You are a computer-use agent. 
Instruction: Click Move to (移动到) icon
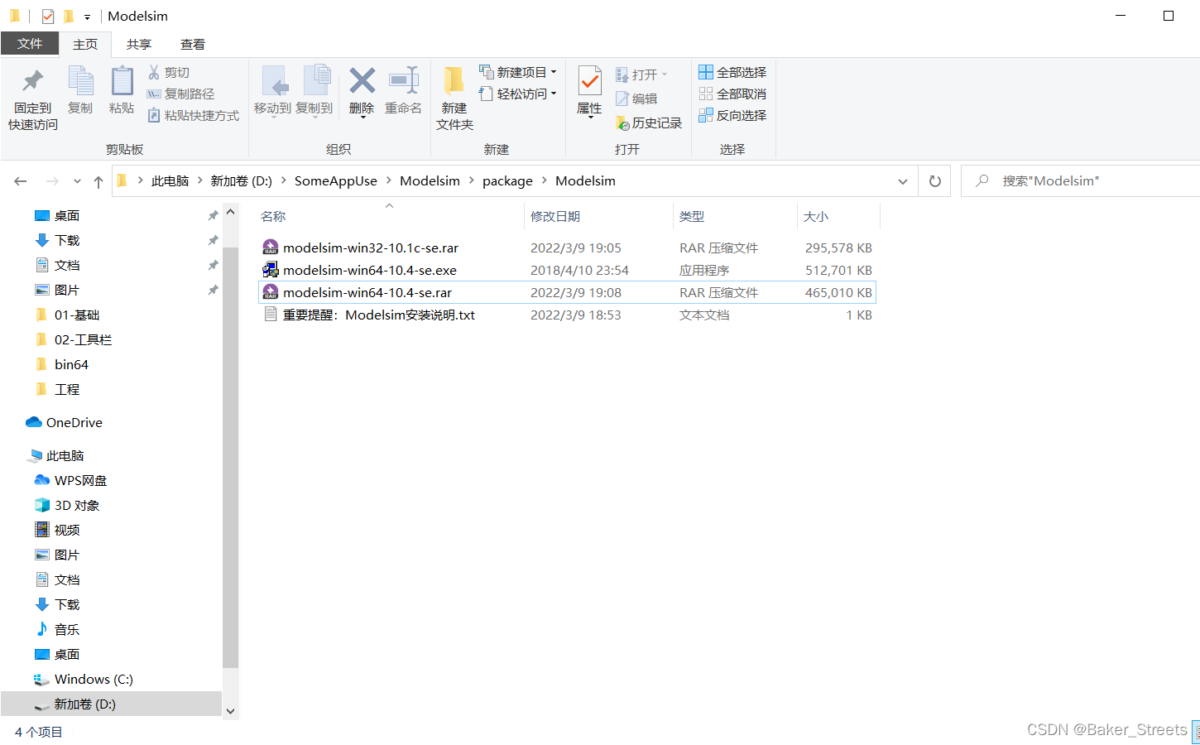tap(275, 81)
